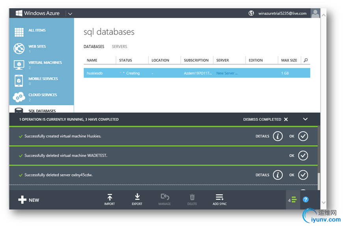This screenshot has height=226, width=343.
Task: Click the ALL ITEMS label
Action: coord(37,30)
